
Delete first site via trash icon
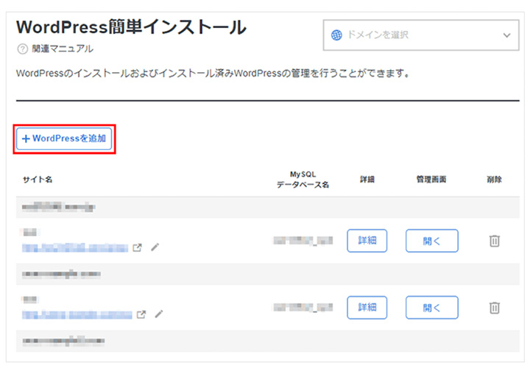tap(495, 241)
